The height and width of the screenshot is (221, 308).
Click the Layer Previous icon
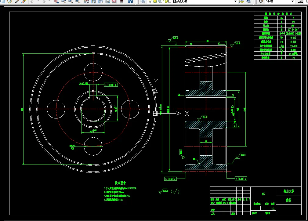coord(248,1)
